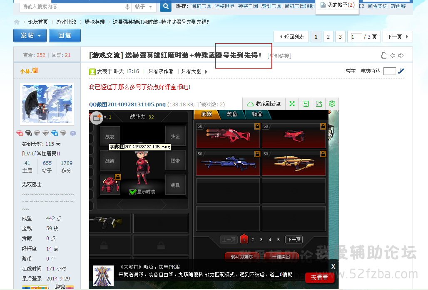Click the 电梯直达 floor input
The height and width of the screenshot is (290, 428).
pyautogui.click(x=390, y=71)
